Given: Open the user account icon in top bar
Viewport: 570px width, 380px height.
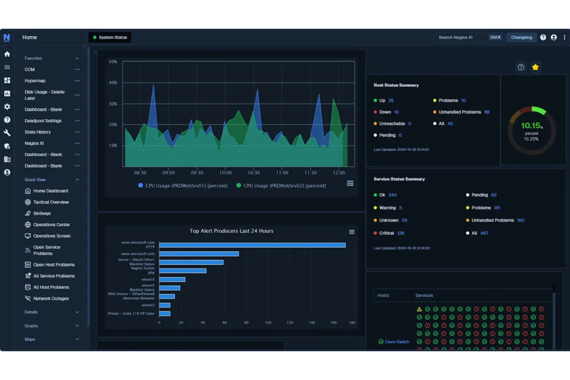Looking at the screenshot, I should (554, 37).
